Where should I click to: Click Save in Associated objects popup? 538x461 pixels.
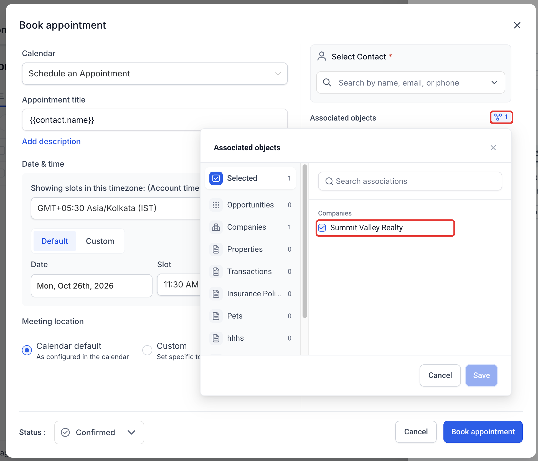click(481, 375)
